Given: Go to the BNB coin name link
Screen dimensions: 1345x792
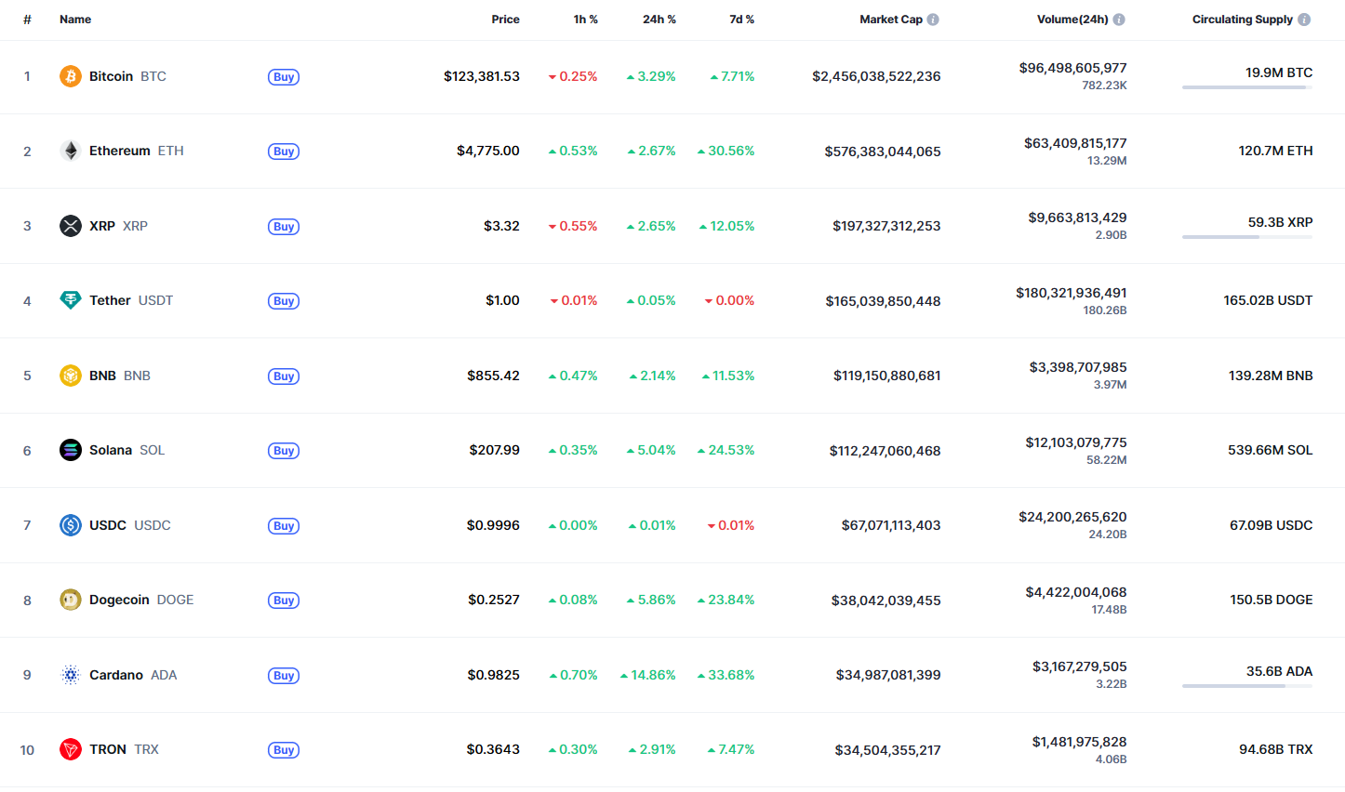Looking at the screenshot, I should 120,376.
